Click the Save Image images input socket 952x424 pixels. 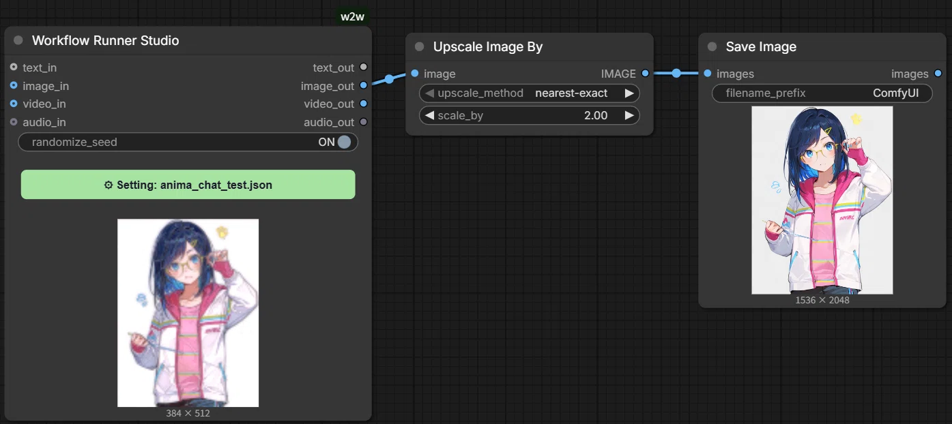pos(708,73)
